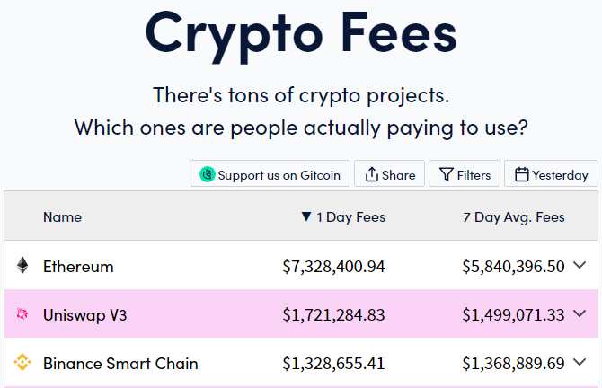Click the Ethereum logo icon
This screenshot has width=602, height=388.
(22, 266)
